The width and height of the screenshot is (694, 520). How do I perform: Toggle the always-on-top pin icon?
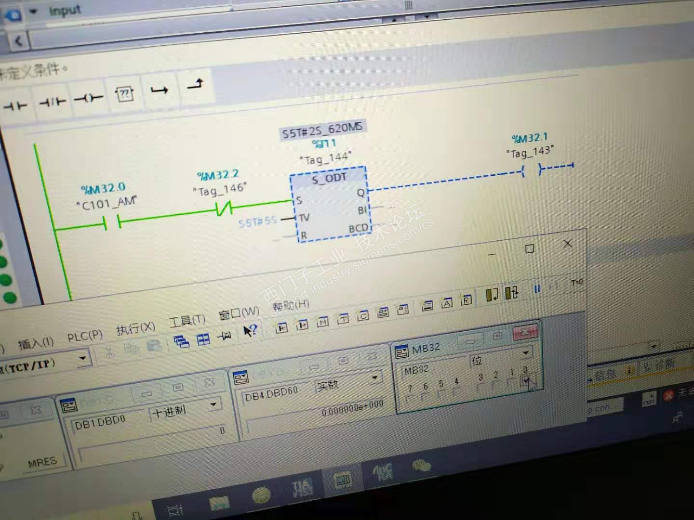pos(224,336)
